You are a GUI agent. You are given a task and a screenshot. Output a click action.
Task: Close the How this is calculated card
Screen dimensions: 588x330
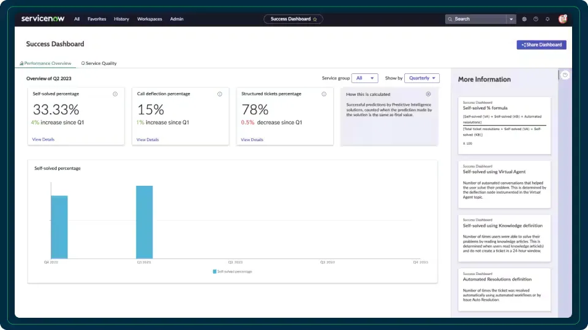(428, 94)
